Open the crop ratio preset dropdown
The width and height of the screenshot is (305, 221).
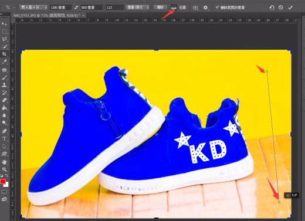point(33,8)
